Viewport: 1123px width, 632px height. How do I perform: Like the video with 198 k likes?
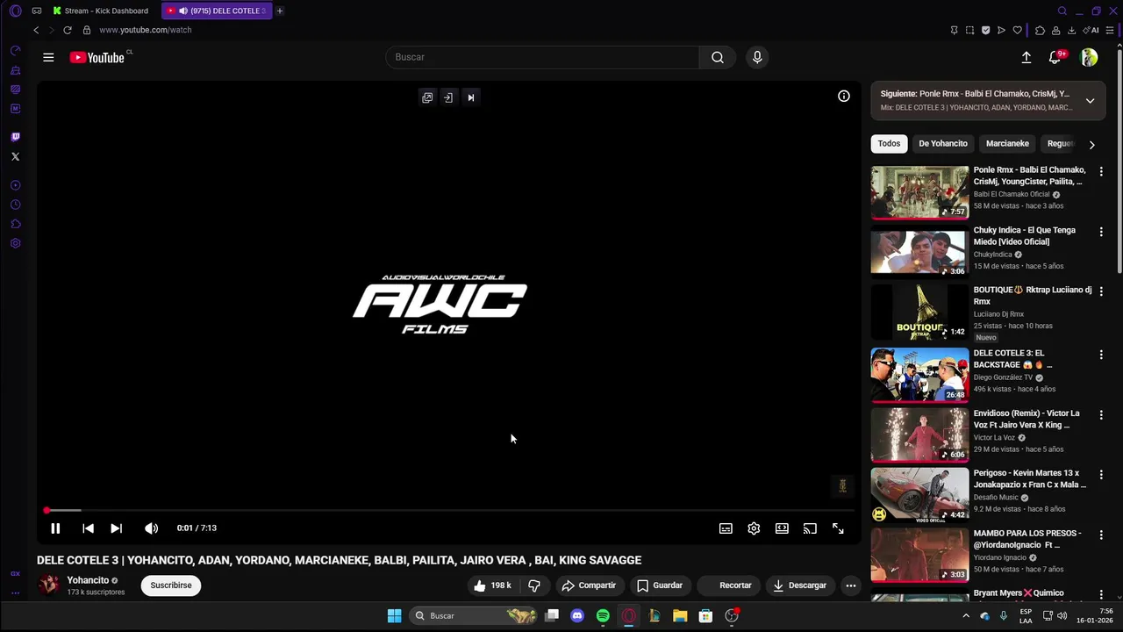click(x=493, y=585)
